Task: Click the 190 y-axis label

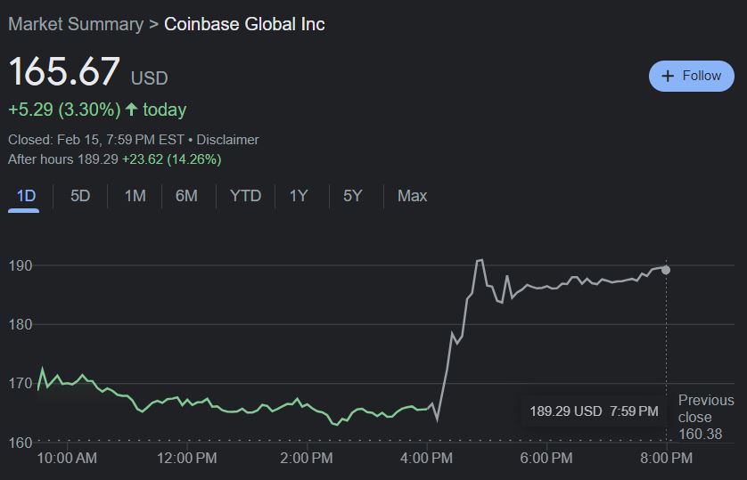Action: 21,265
